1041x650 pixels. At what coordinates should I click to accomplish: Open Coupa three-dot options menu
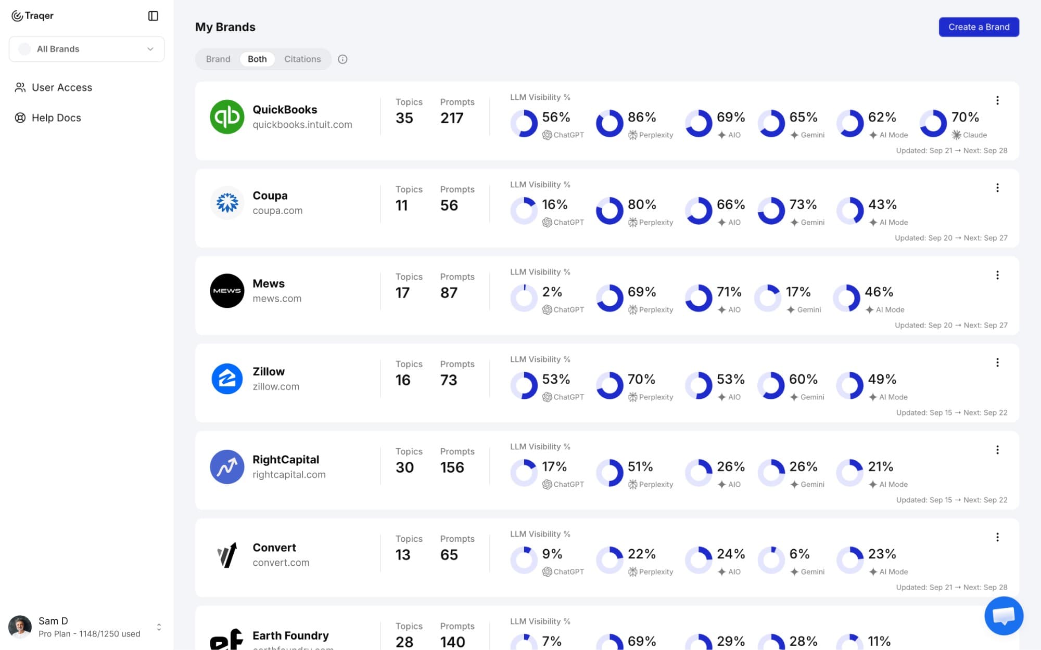click(x=997, y=188)
